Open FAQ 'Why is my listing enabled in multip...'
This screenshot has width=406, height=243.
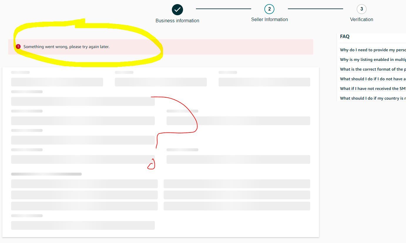pos(373,60)
